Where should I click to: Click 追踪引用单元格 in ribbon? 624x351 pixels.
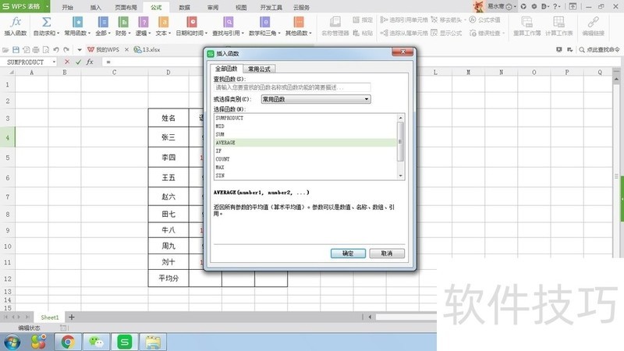click(x=403, y=20)
